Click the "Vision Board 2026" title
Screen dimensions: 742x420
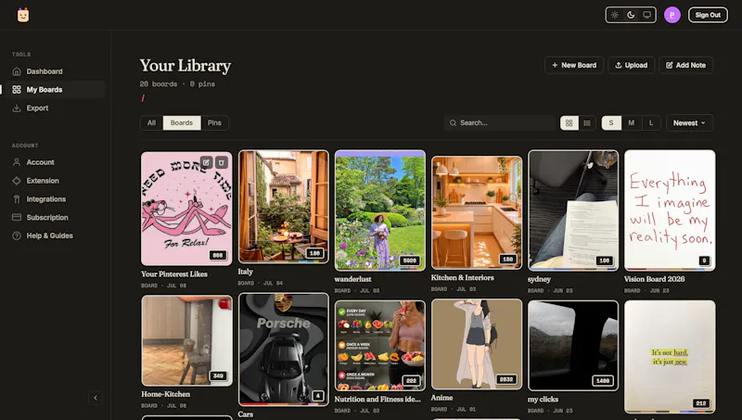pos(654,279)
